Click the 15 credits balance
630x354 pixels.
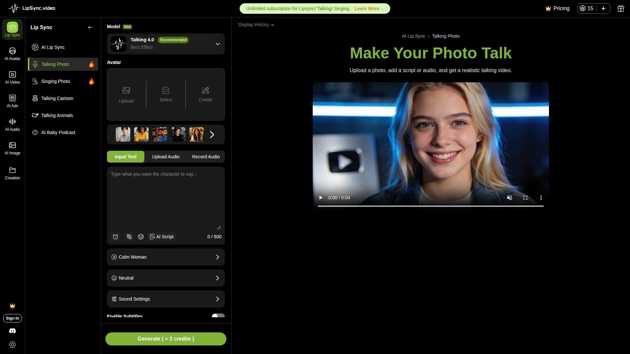[587, 9]
